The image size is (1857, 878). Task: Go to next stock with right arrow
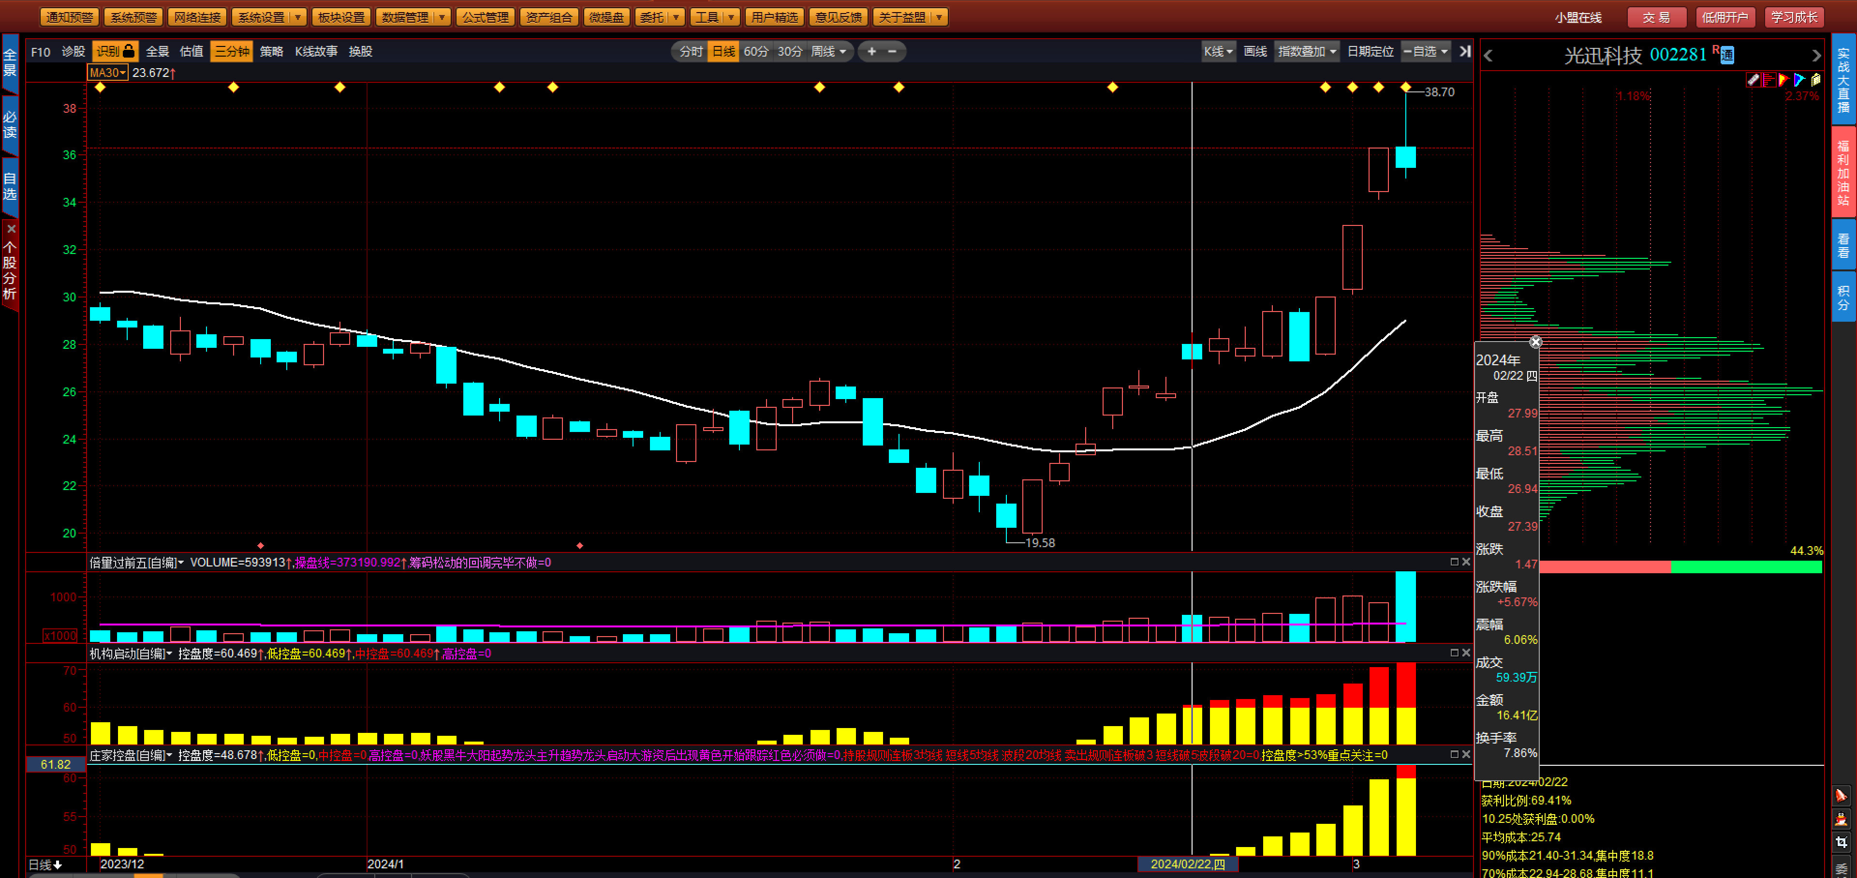click(x=1816, y=56)
